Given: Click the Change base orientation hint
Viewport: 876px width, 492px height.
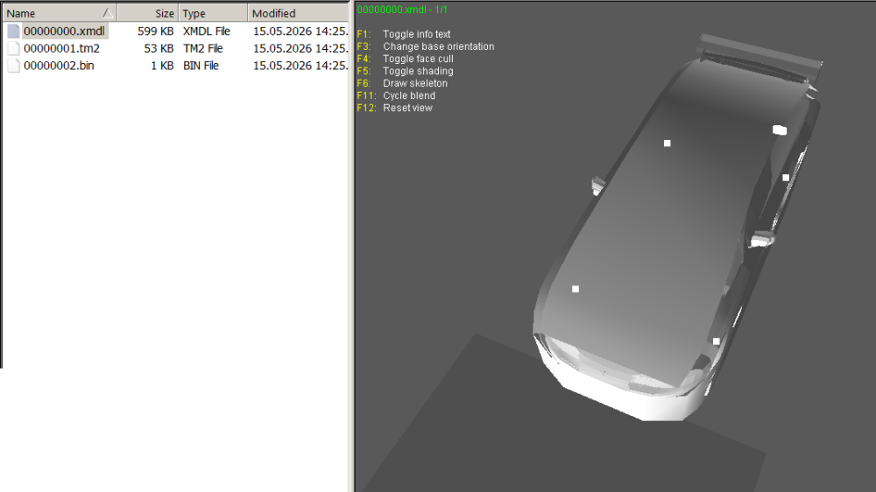Looking at the screenshot, I should pyautogui.click(x=439, y=46).
